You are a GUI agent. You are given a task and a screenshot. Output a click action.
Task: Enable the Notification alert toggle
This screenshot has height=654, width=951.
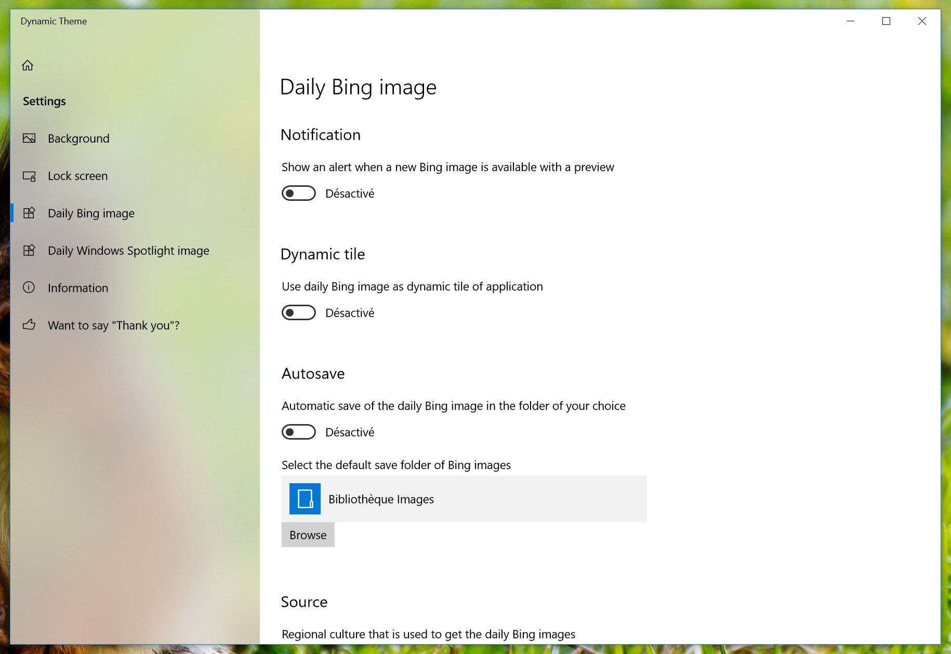tap(299, 193)
